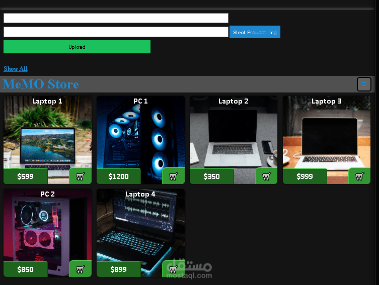Focus the first empty input field
The width and height of the screenshot is (379, 285).
click(x=116, y=18)
